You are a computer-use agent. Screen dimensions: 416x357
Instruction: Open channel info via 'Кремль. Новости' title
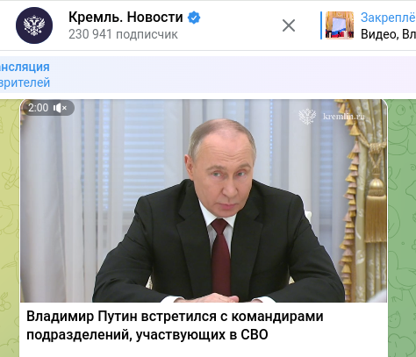[x=126, y=18]
